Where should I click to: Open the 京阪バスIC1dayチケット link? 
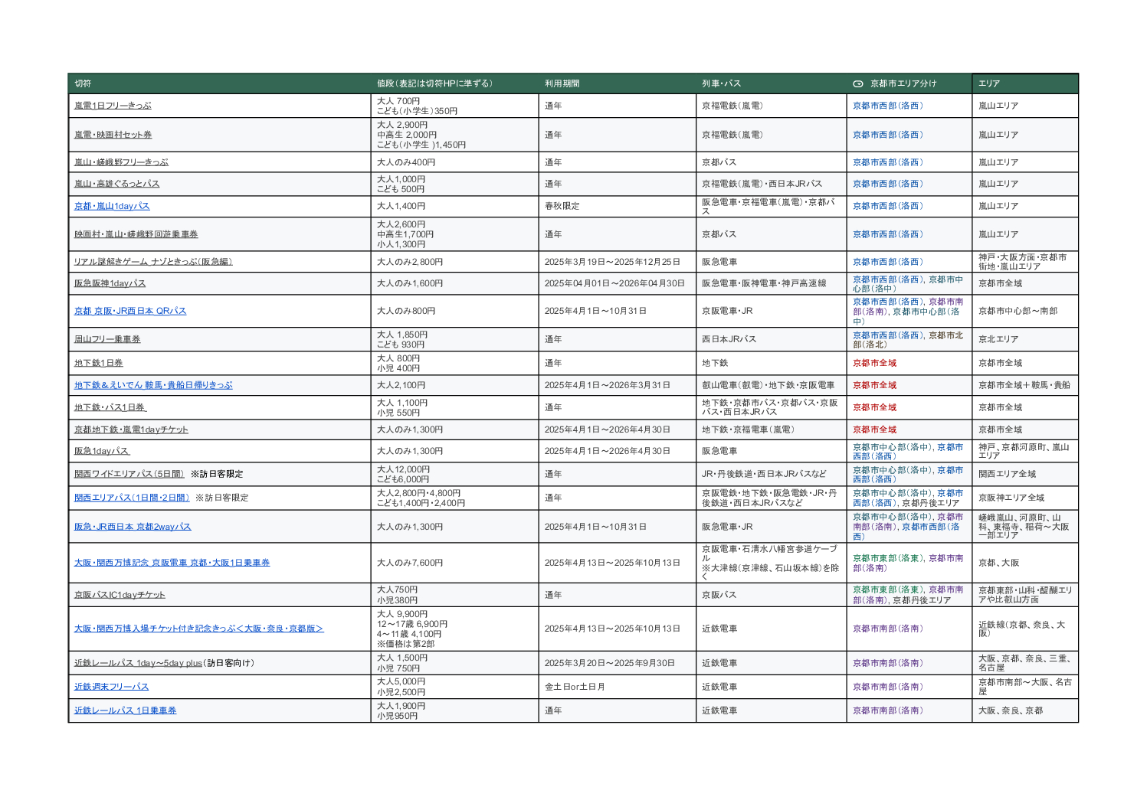pos(120,595)
